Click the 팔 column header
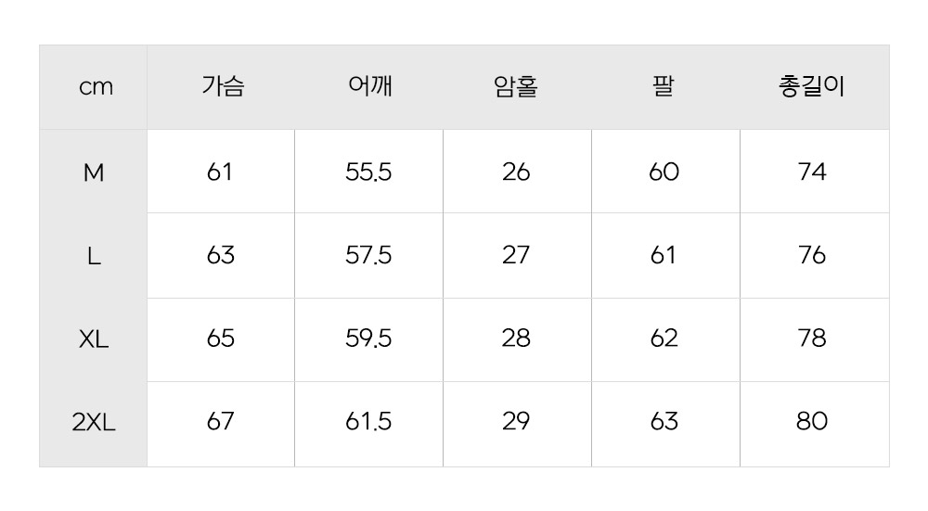This screenshot has width=928, height=511. [x=664, y=87]
